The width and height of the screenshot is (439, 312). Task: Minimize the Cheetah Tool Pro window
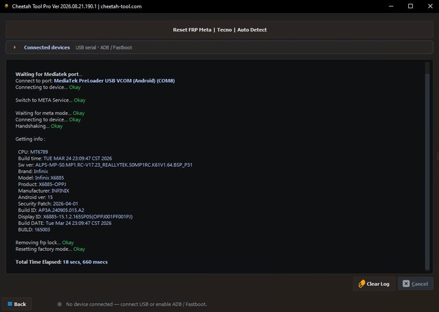[391, 6]
